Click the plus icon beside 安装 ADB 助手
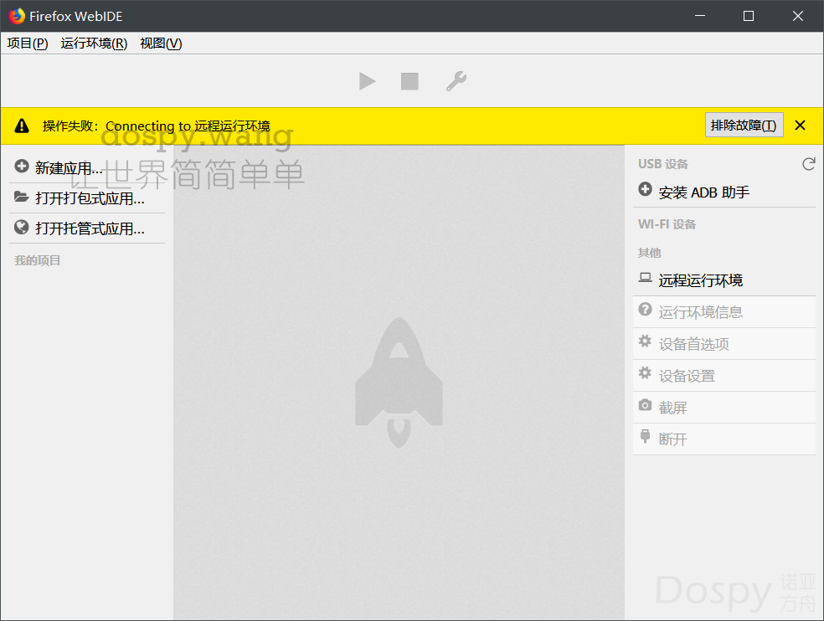The height and width of the screenshot is (621, 824). 646,189
